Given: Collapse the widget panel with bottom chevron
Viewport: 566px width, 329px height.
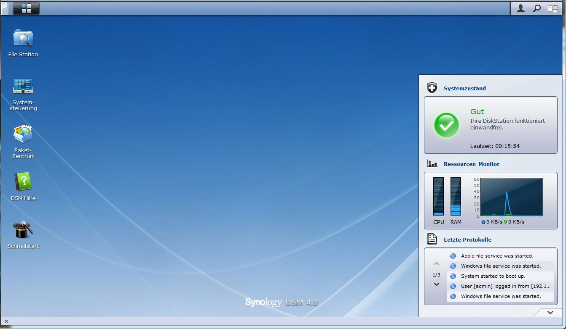Looking at the screenshot, I should tap(550, 313).
